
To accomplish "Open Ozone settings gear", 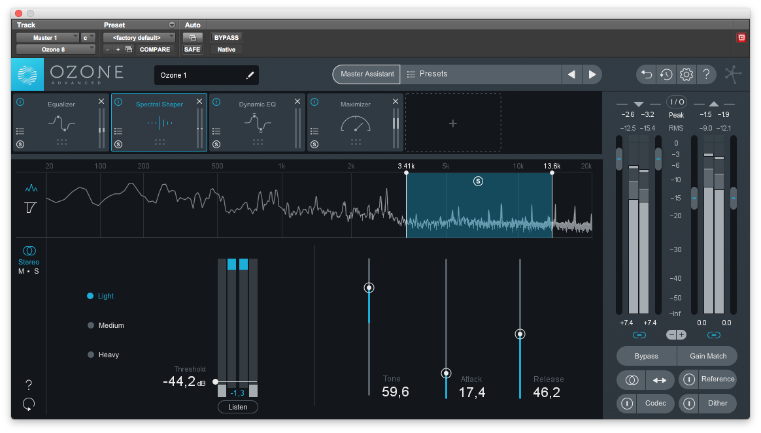I will point(686,74).
